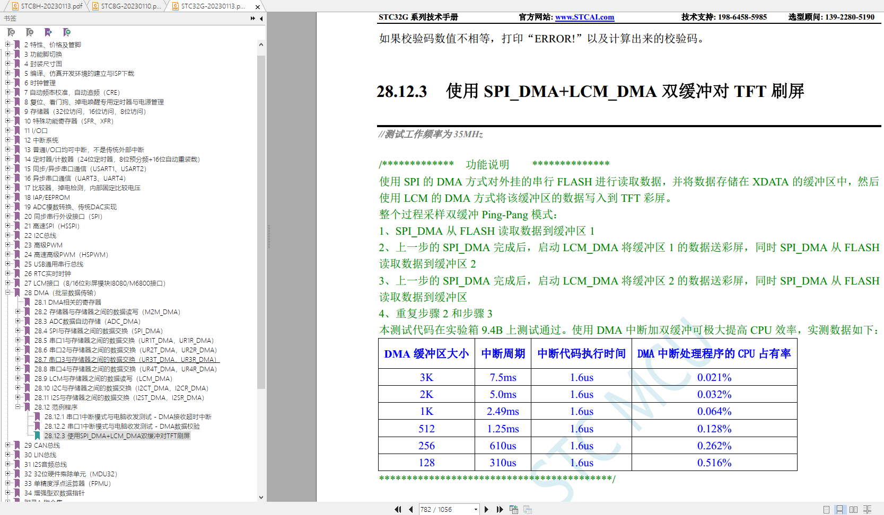Go to the previous page
The image size is (884, 515).
pyautogui.click(x=411, y=509)
